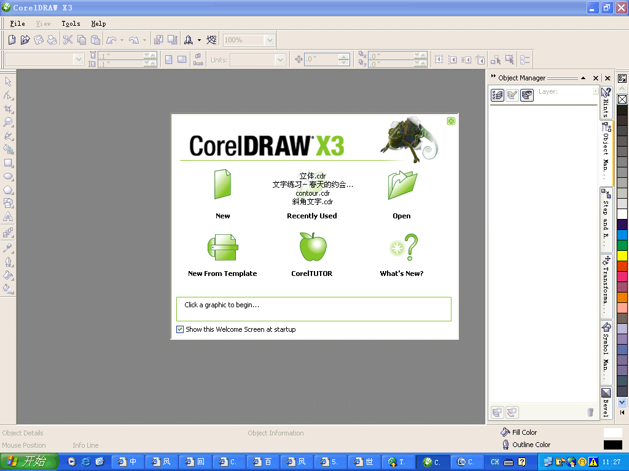This screenshot has width=629, height=471.
Task: Click the New document toolbar icon
Action: (x=12, y=40)
